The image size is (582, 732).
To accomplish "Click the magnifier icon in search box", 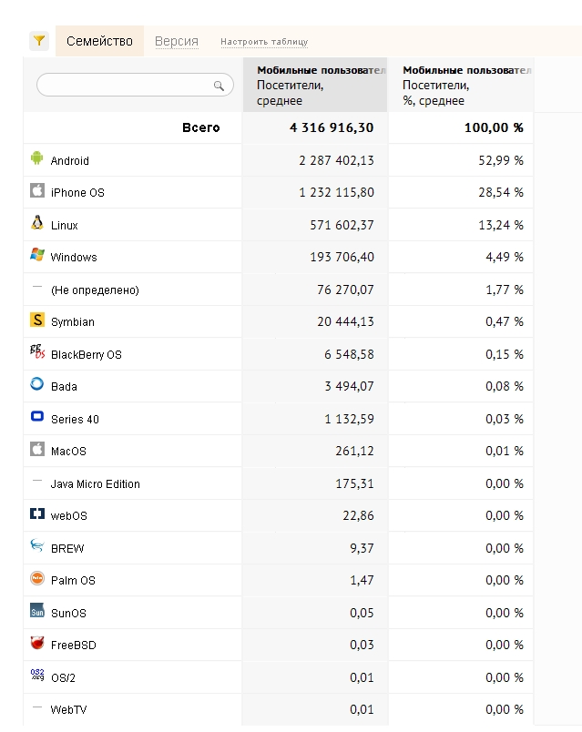I will (219, 86).
